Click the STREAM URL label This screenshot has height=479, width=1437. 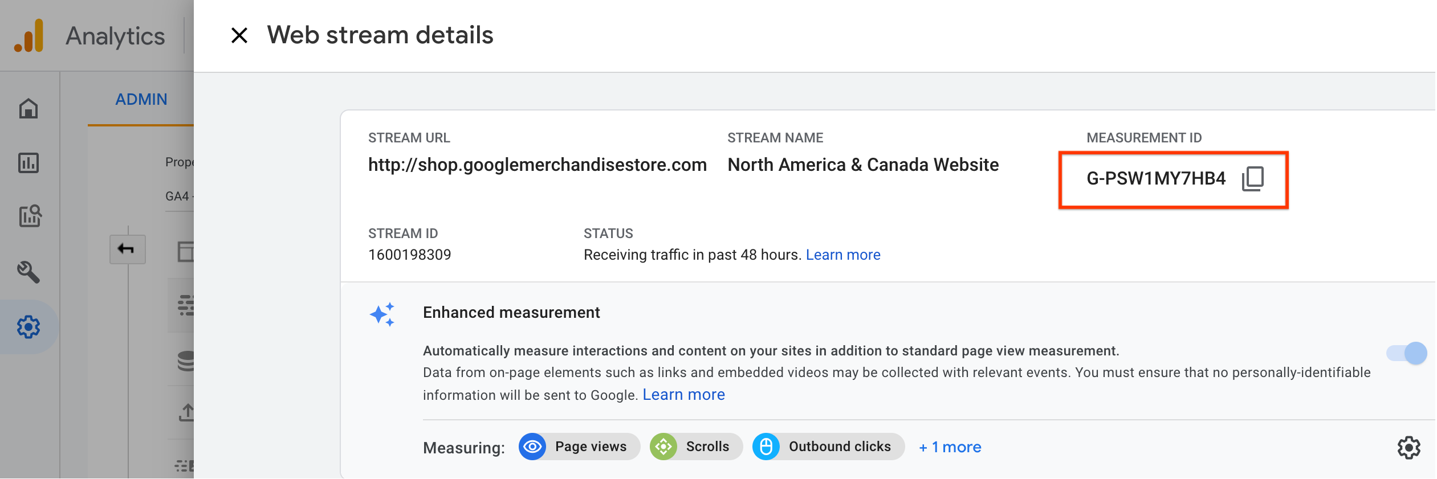coord(409,138)
